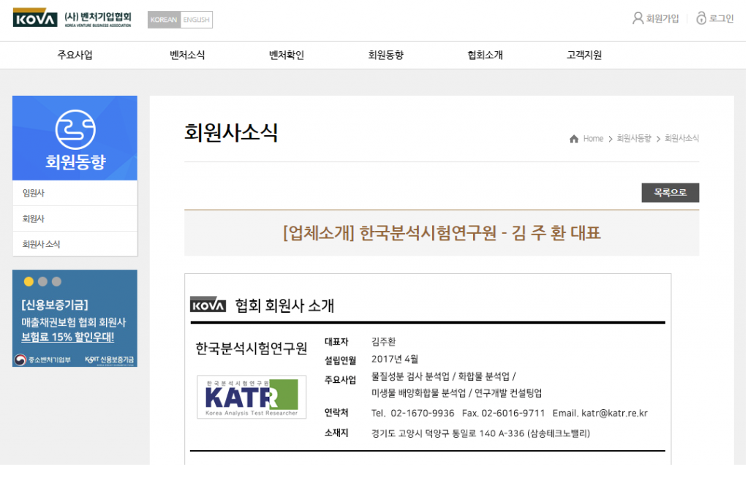Click the 협회 회원사 소개 heading
The image size is (748, 483).
click(x=284, y=305)
